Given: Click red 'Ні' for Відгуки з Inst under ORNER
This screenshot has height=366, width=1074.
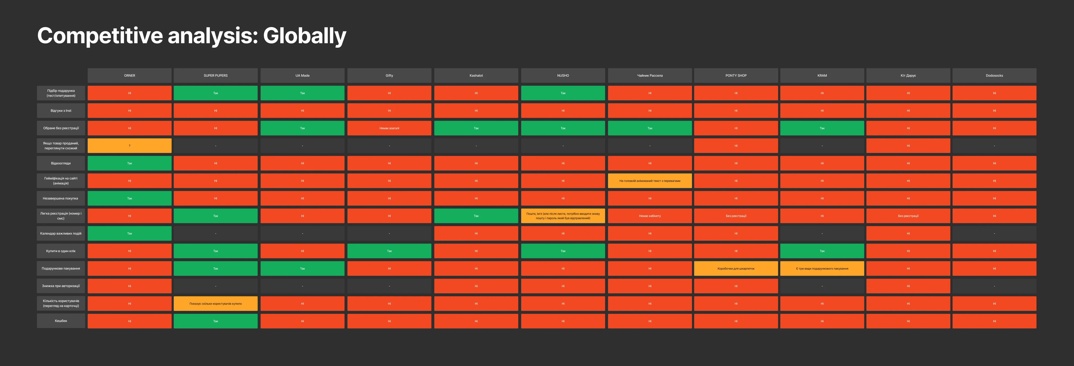Looking at the screenshot, I should tap(130, 111).
